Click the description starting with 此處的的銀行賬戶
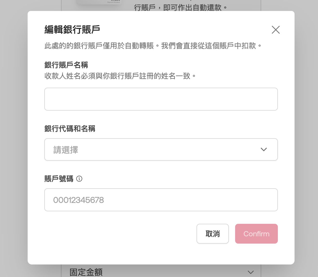This screenshot has width=318, height=277. (153, 46)
